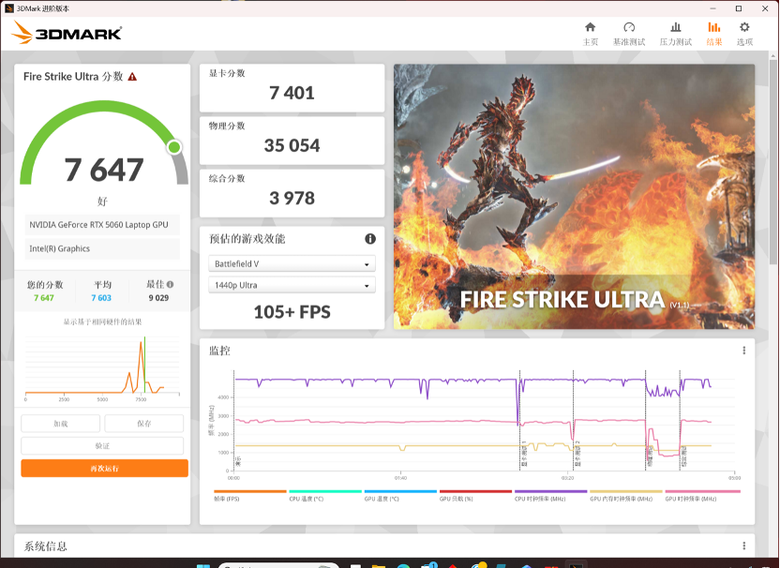Screen dimensions: 780x568
Task: Select the 结果 results chart icon
Action: click(713, 27)
